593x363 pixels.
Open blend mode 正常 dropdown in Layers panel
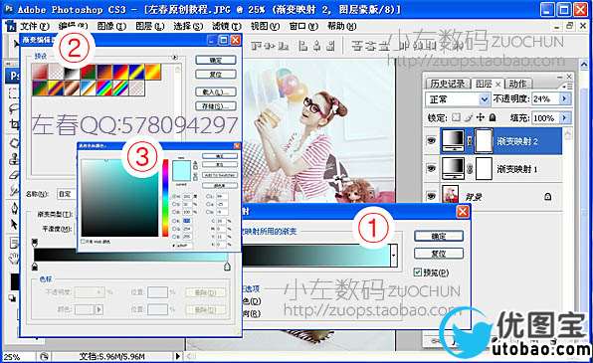[485, 99]
